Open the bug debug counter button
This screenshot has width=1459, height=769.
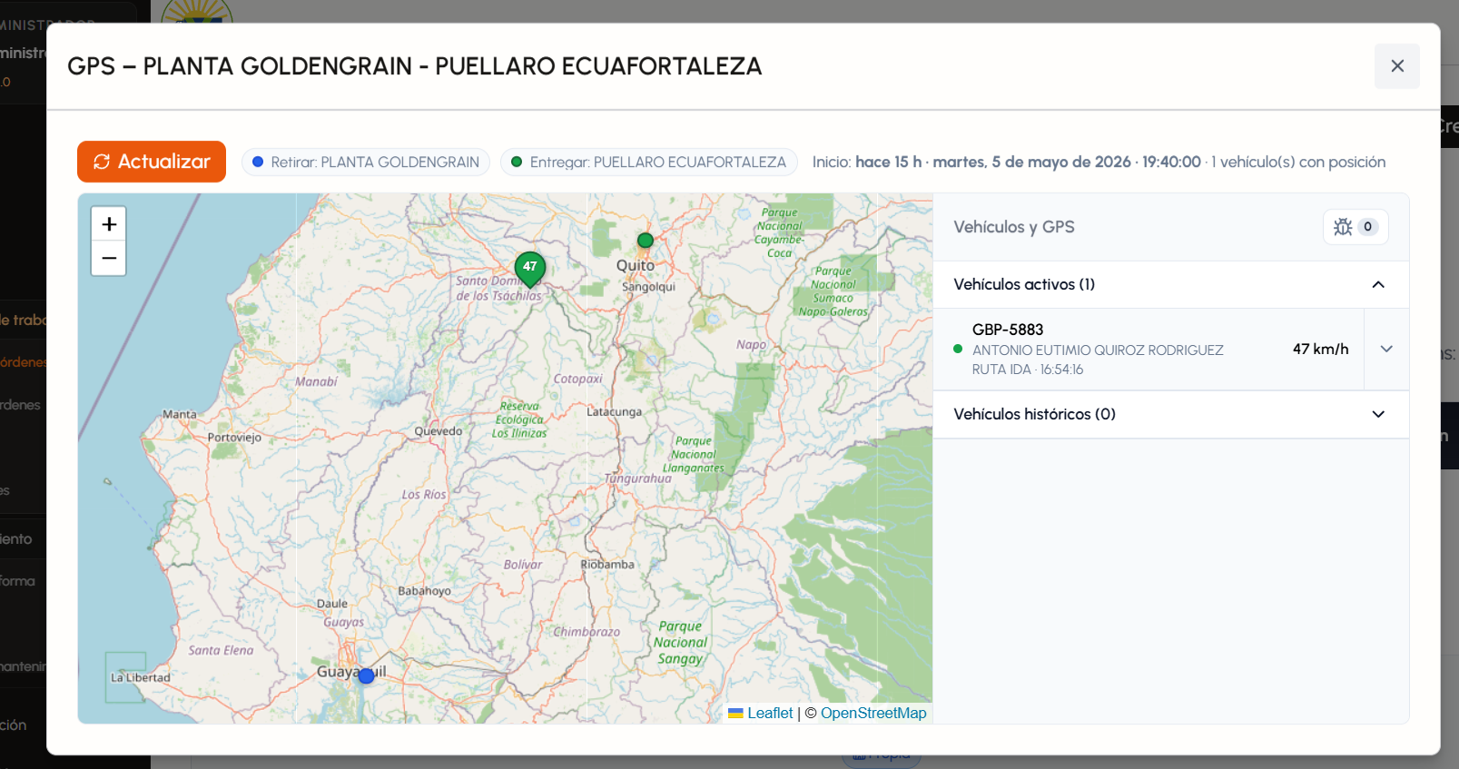coord(1355,227)
